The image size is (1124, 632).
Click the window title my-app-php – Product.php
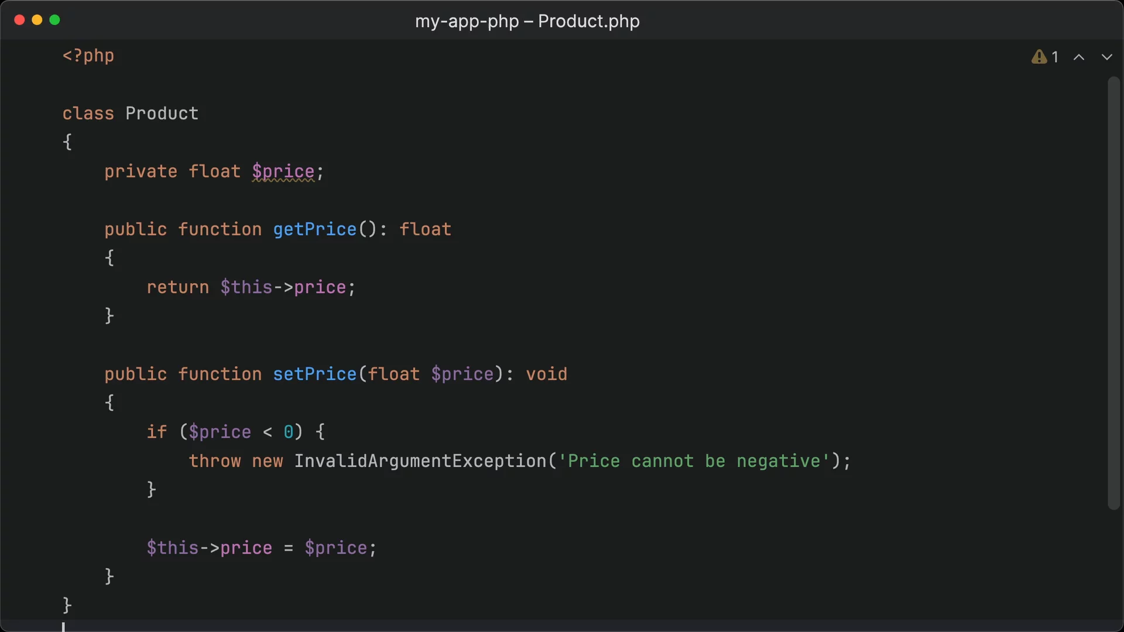(x=527, y=21)
